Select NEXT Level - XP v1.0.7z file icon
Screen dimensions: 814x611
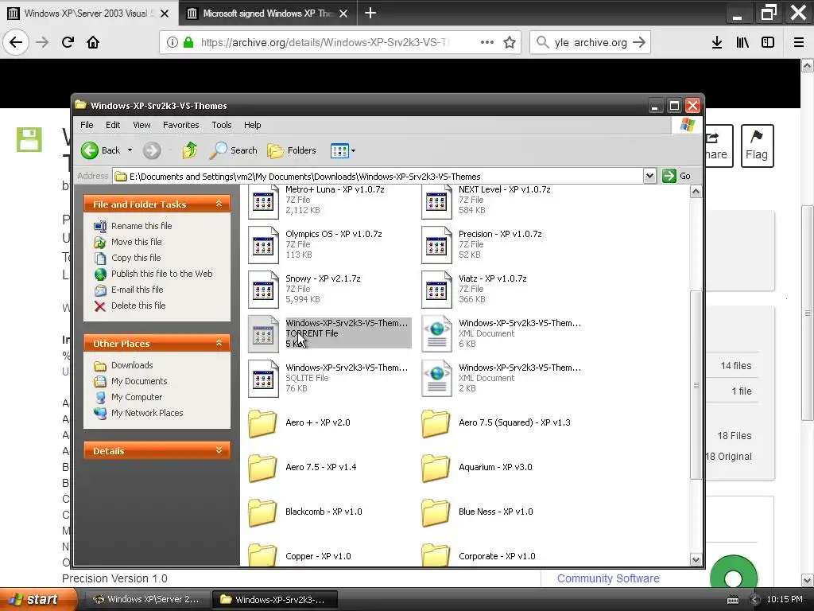436,201
